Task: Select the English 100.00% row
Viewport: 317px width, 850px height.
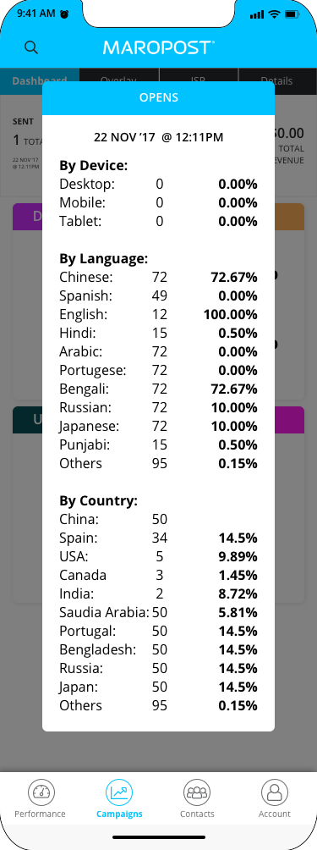Action: pyautogui.click(x=159, y=314)
